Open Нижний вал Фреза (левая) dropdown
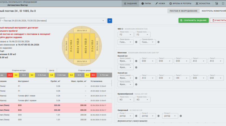Screen dimensions: 226x126 point(125,78)
